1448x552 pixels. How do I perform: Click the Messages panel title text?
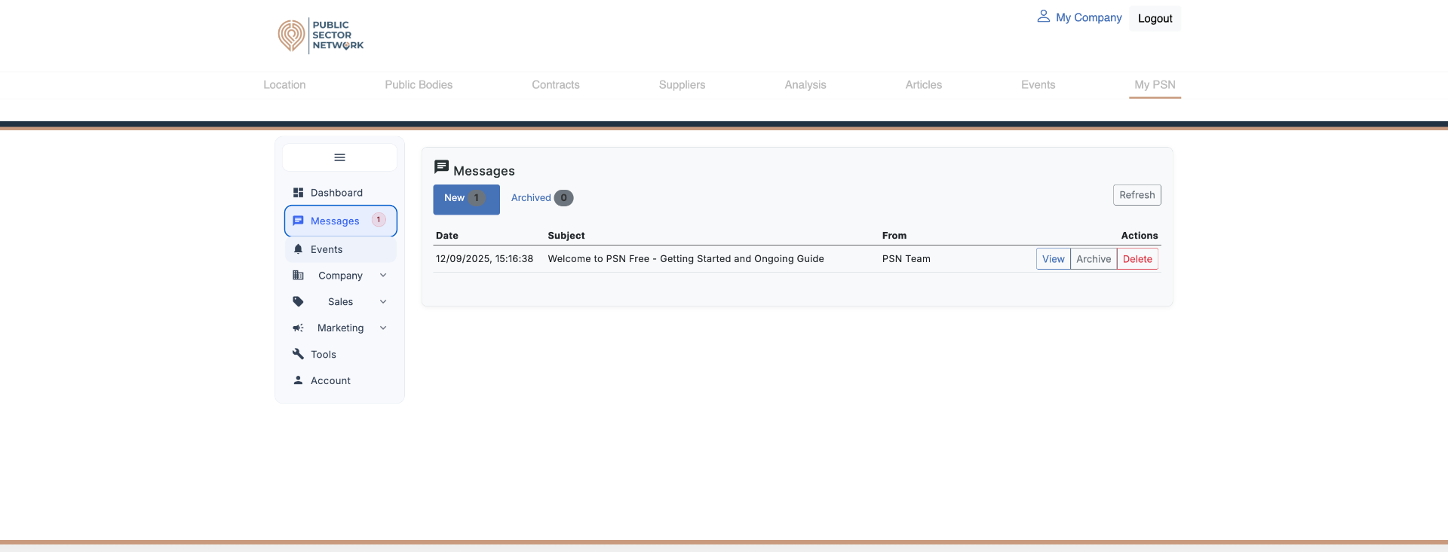point(484,171)
